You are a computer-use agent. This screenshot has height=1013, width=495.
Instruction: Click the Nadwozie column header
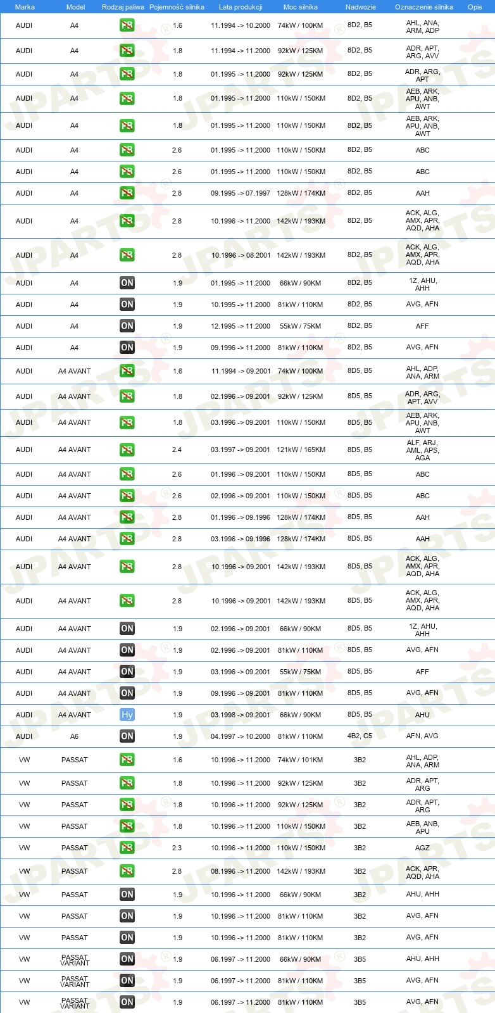click(x=361, y=7)
